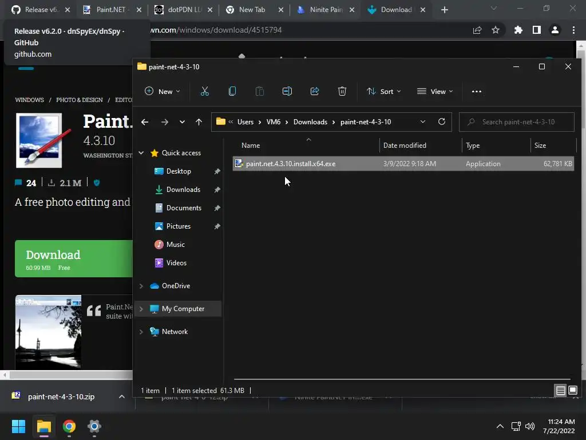Click the Paint.NET screenshot thumbnail on webpage
The width and height of the screenshot is (586, 440).
pos(48,332)
